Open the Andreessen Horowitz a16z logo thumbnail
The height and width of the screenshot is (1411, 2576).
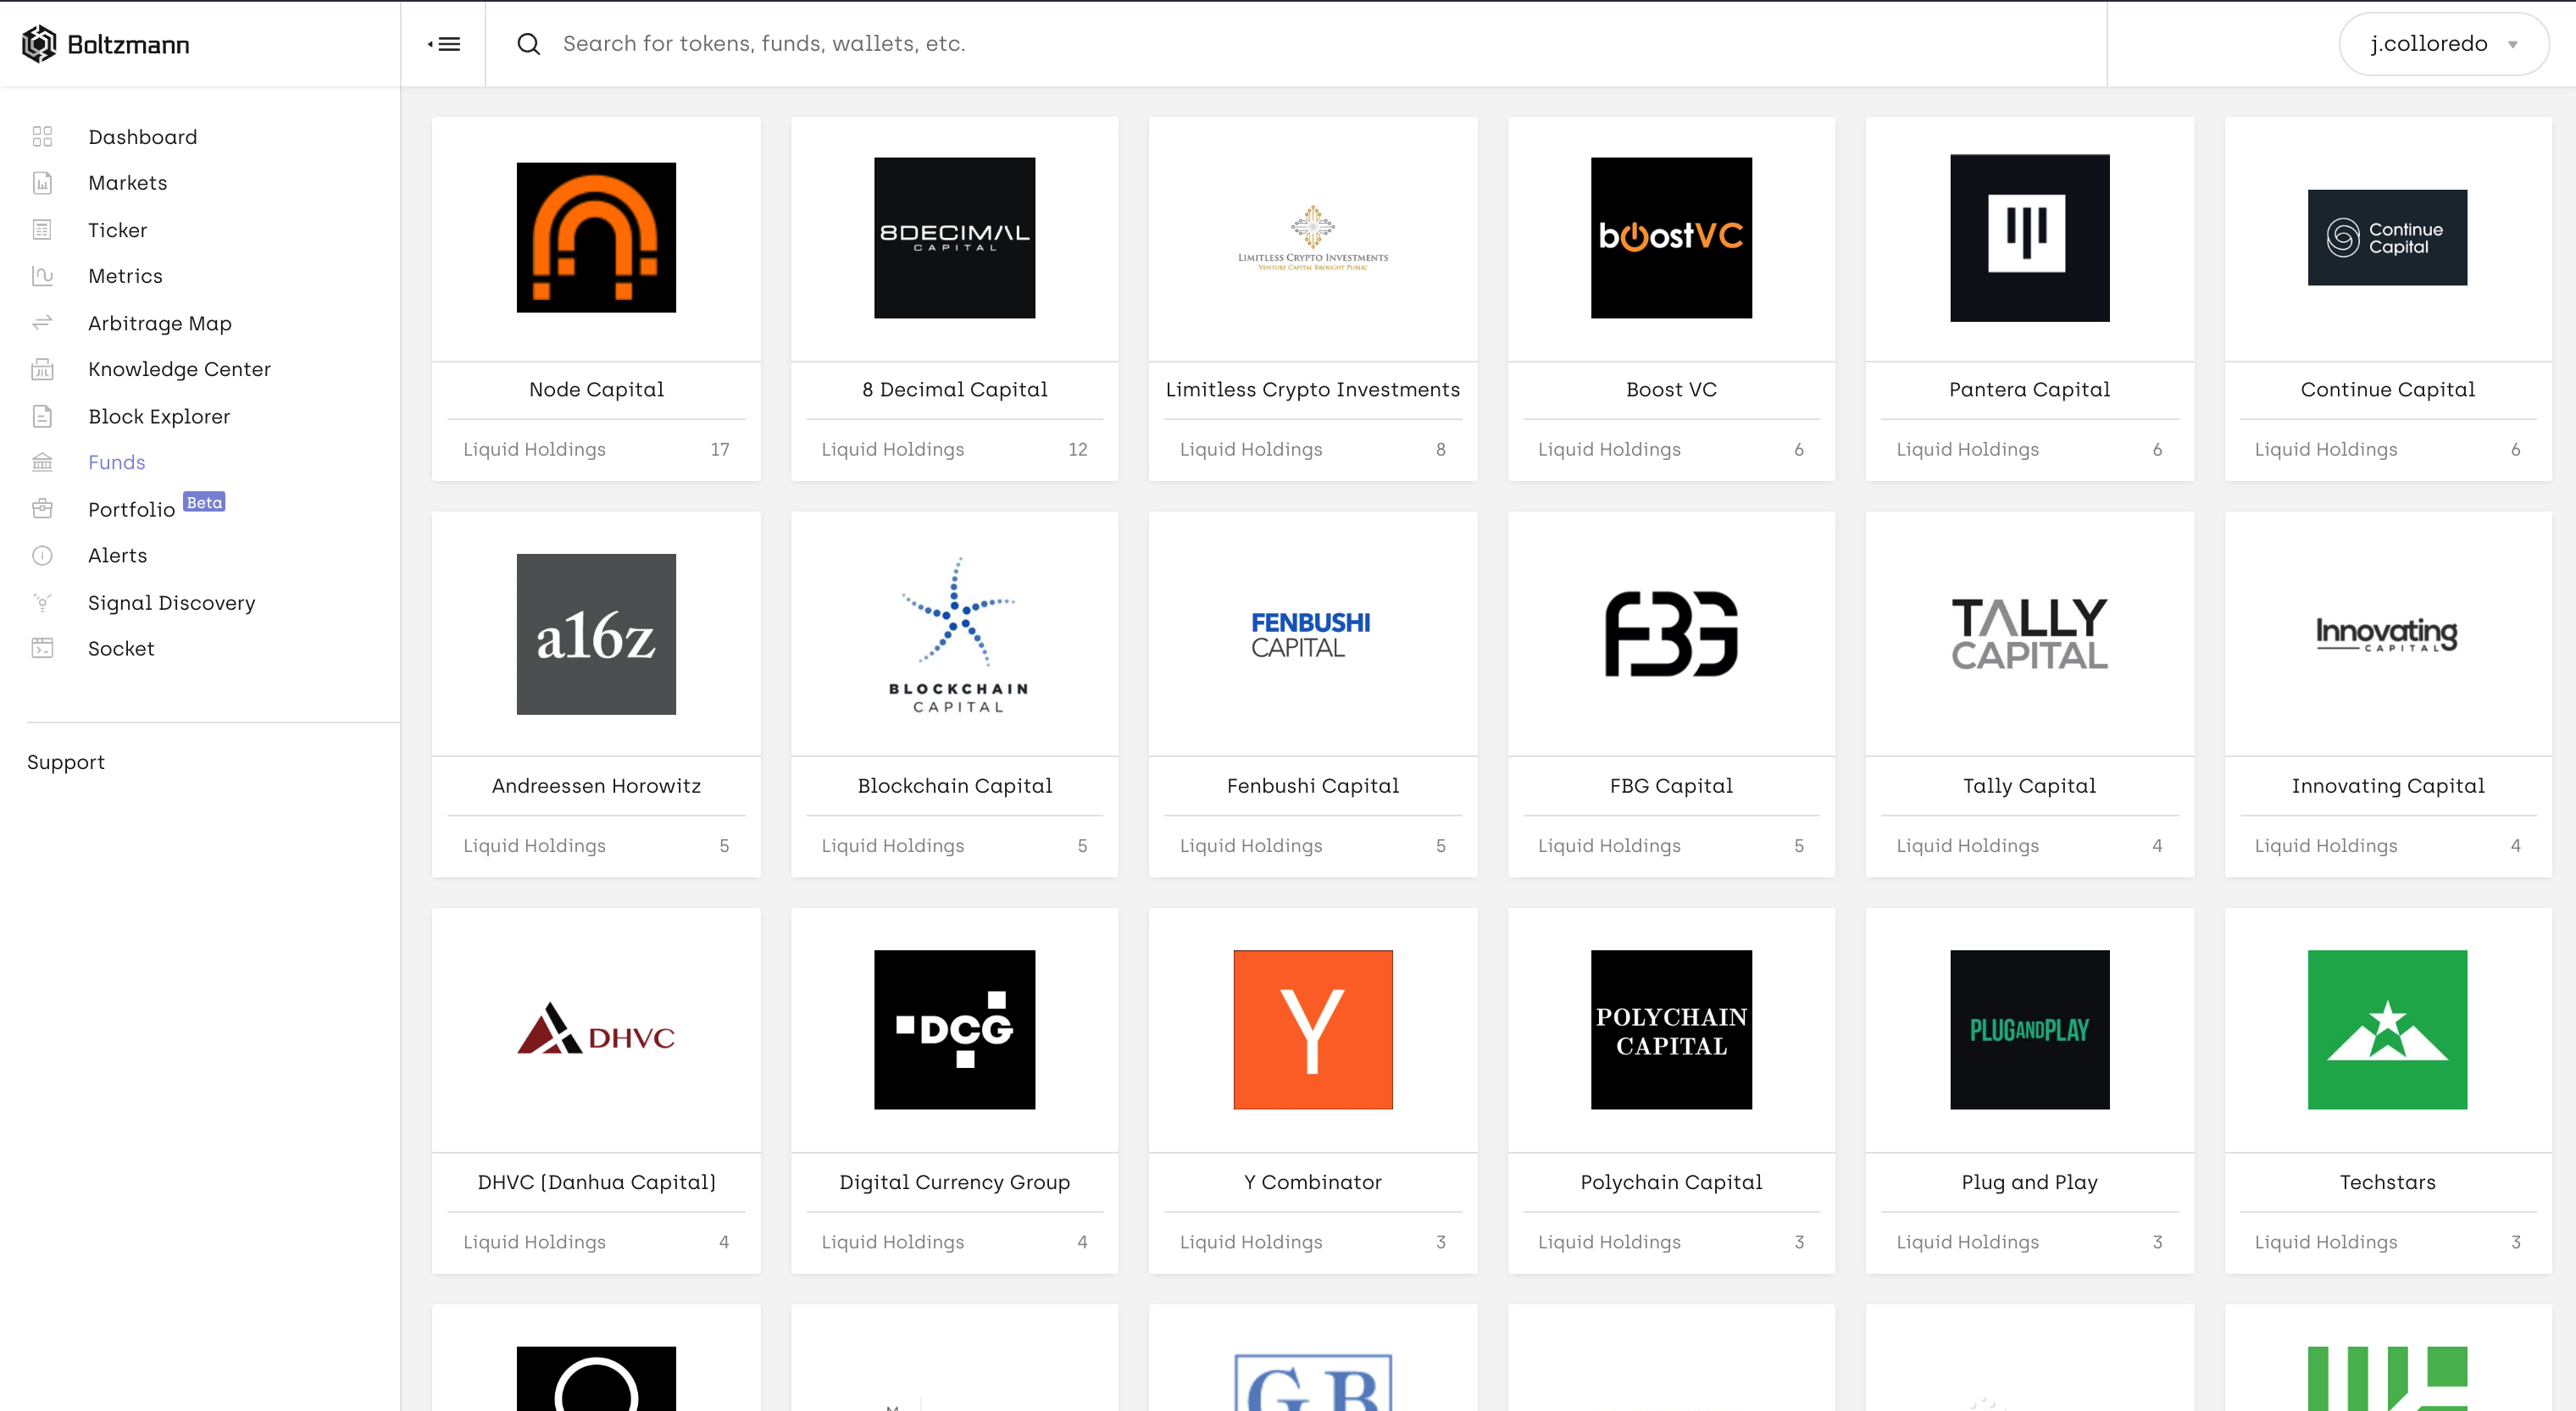pos(596,634)
